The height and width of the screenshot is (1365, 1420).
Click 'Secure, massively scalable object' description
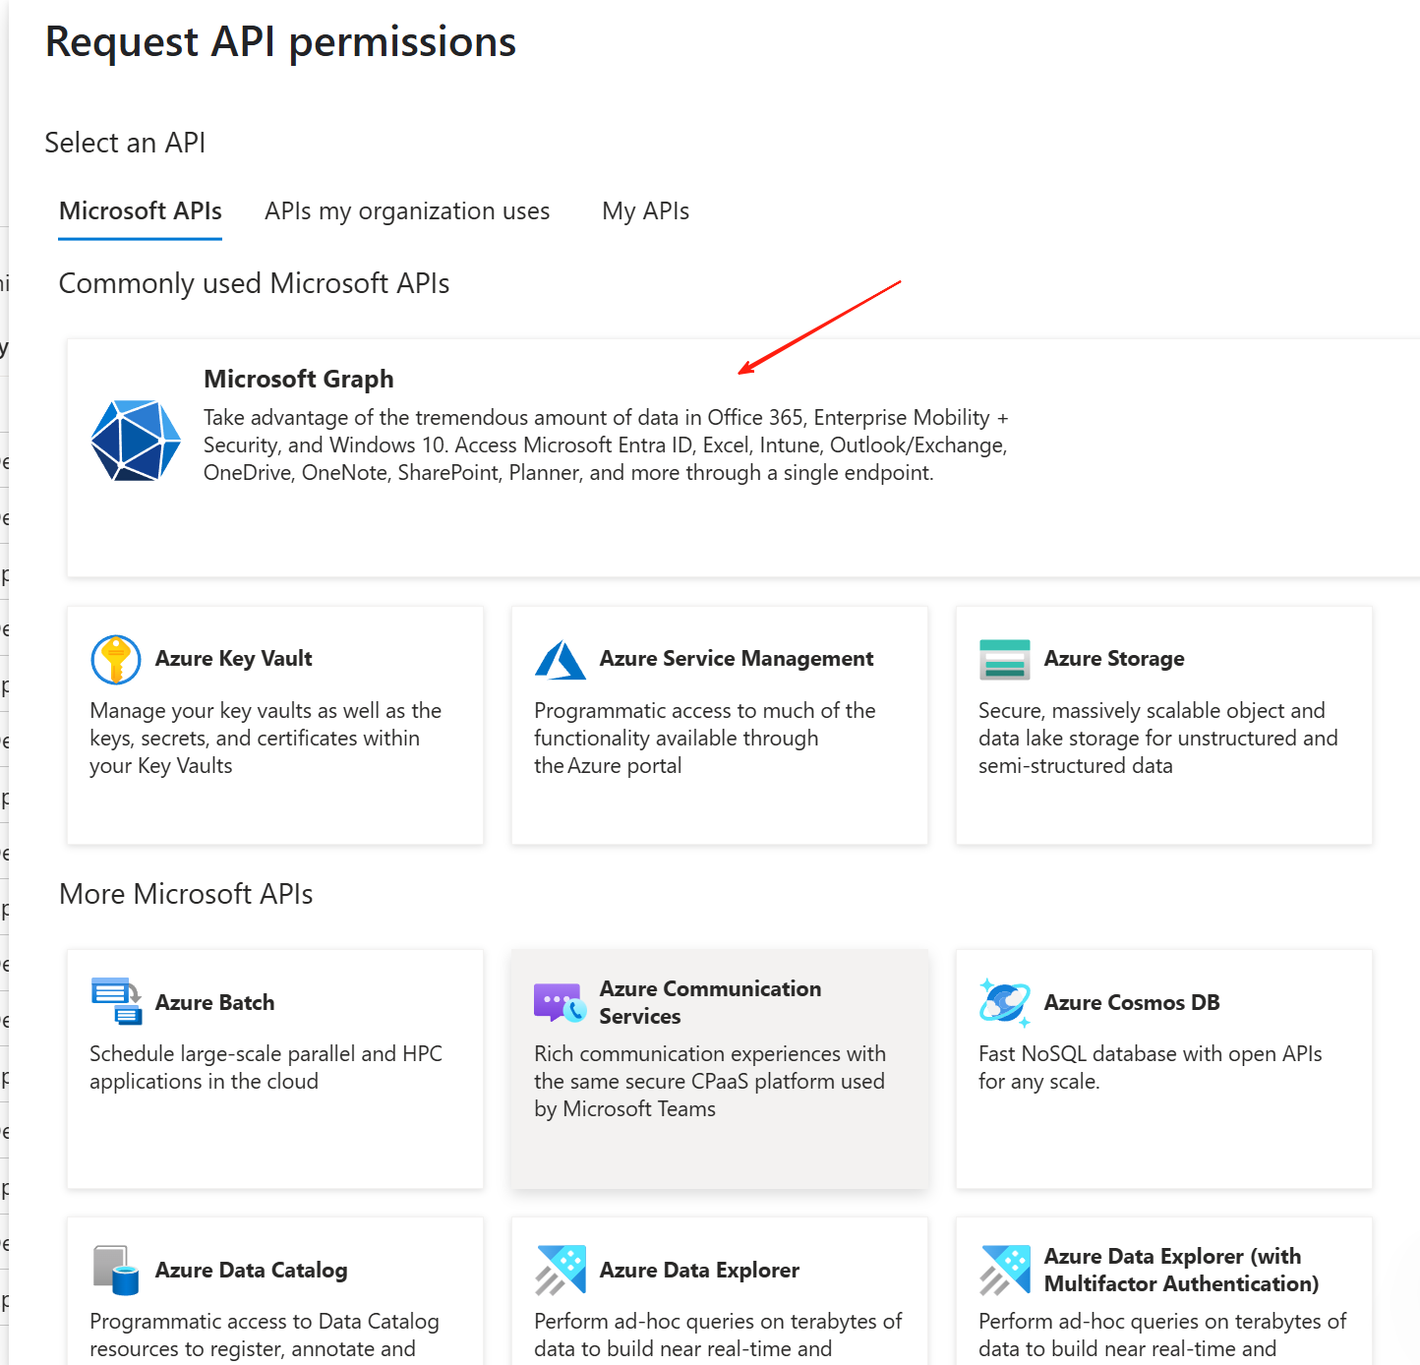point(1158,738)
